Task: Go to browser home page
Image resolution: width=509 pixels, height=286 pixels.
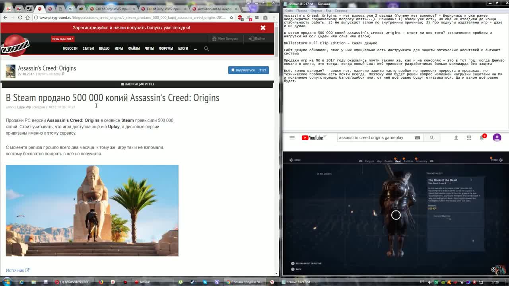Action: (x=27, y=17)
